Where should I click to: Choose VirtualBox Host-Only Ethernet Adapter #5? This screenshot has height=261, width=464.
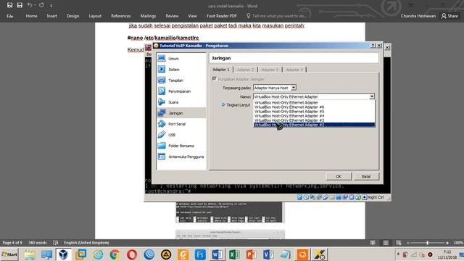point(314,112)
